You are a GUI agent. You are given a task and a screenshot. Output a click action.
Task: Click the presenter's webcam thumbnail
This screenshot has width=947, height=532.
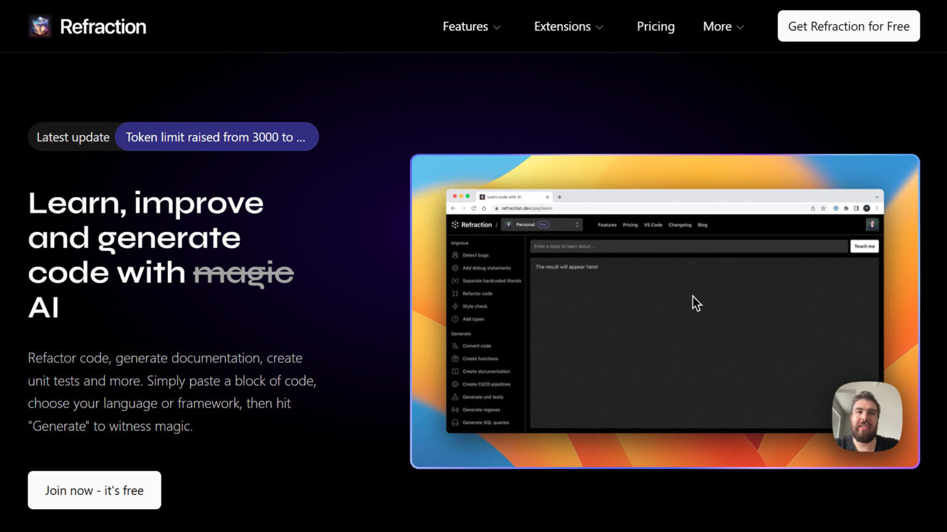click(867, 416)
